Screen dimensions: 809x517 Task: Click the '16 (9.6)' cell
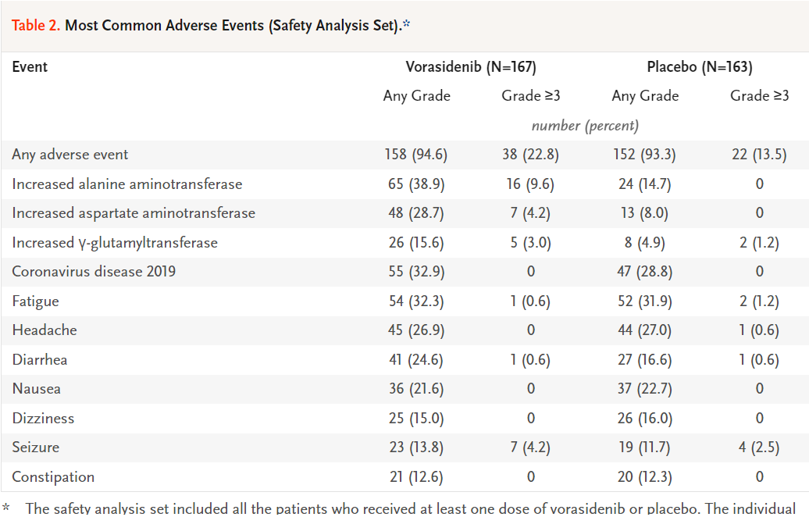click(x=530, y=184)
